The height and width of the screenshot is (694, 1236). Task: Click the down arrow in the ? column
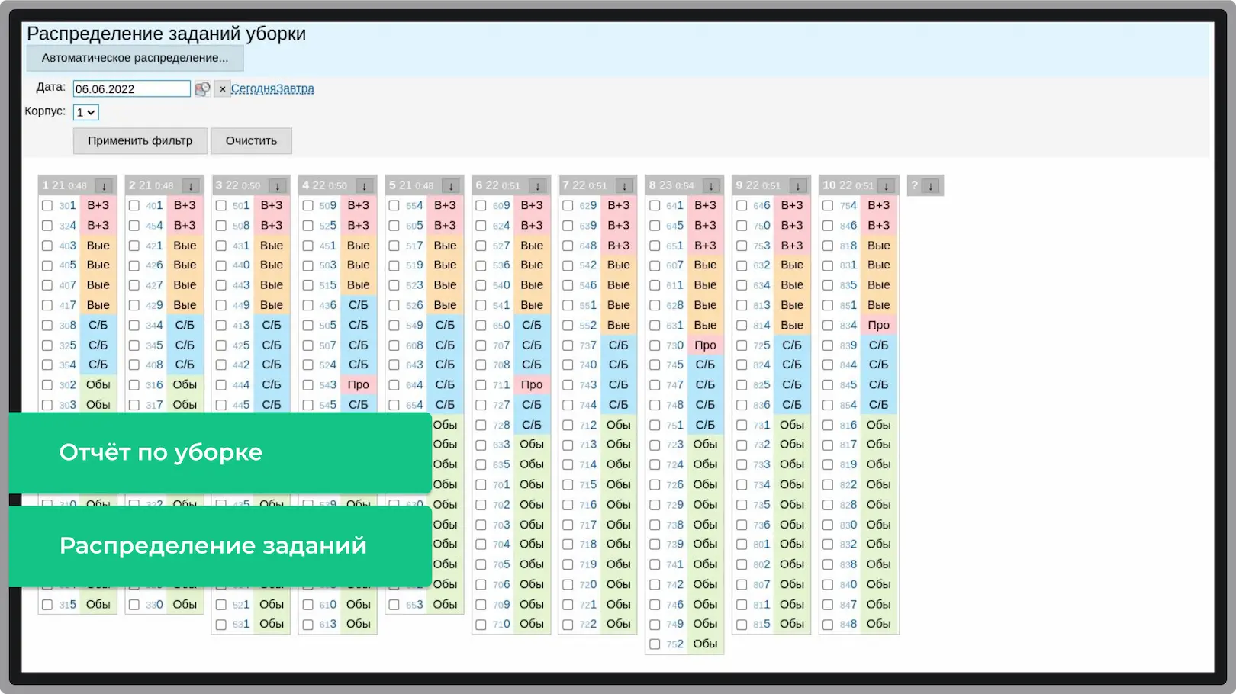[x=931, y=186]
